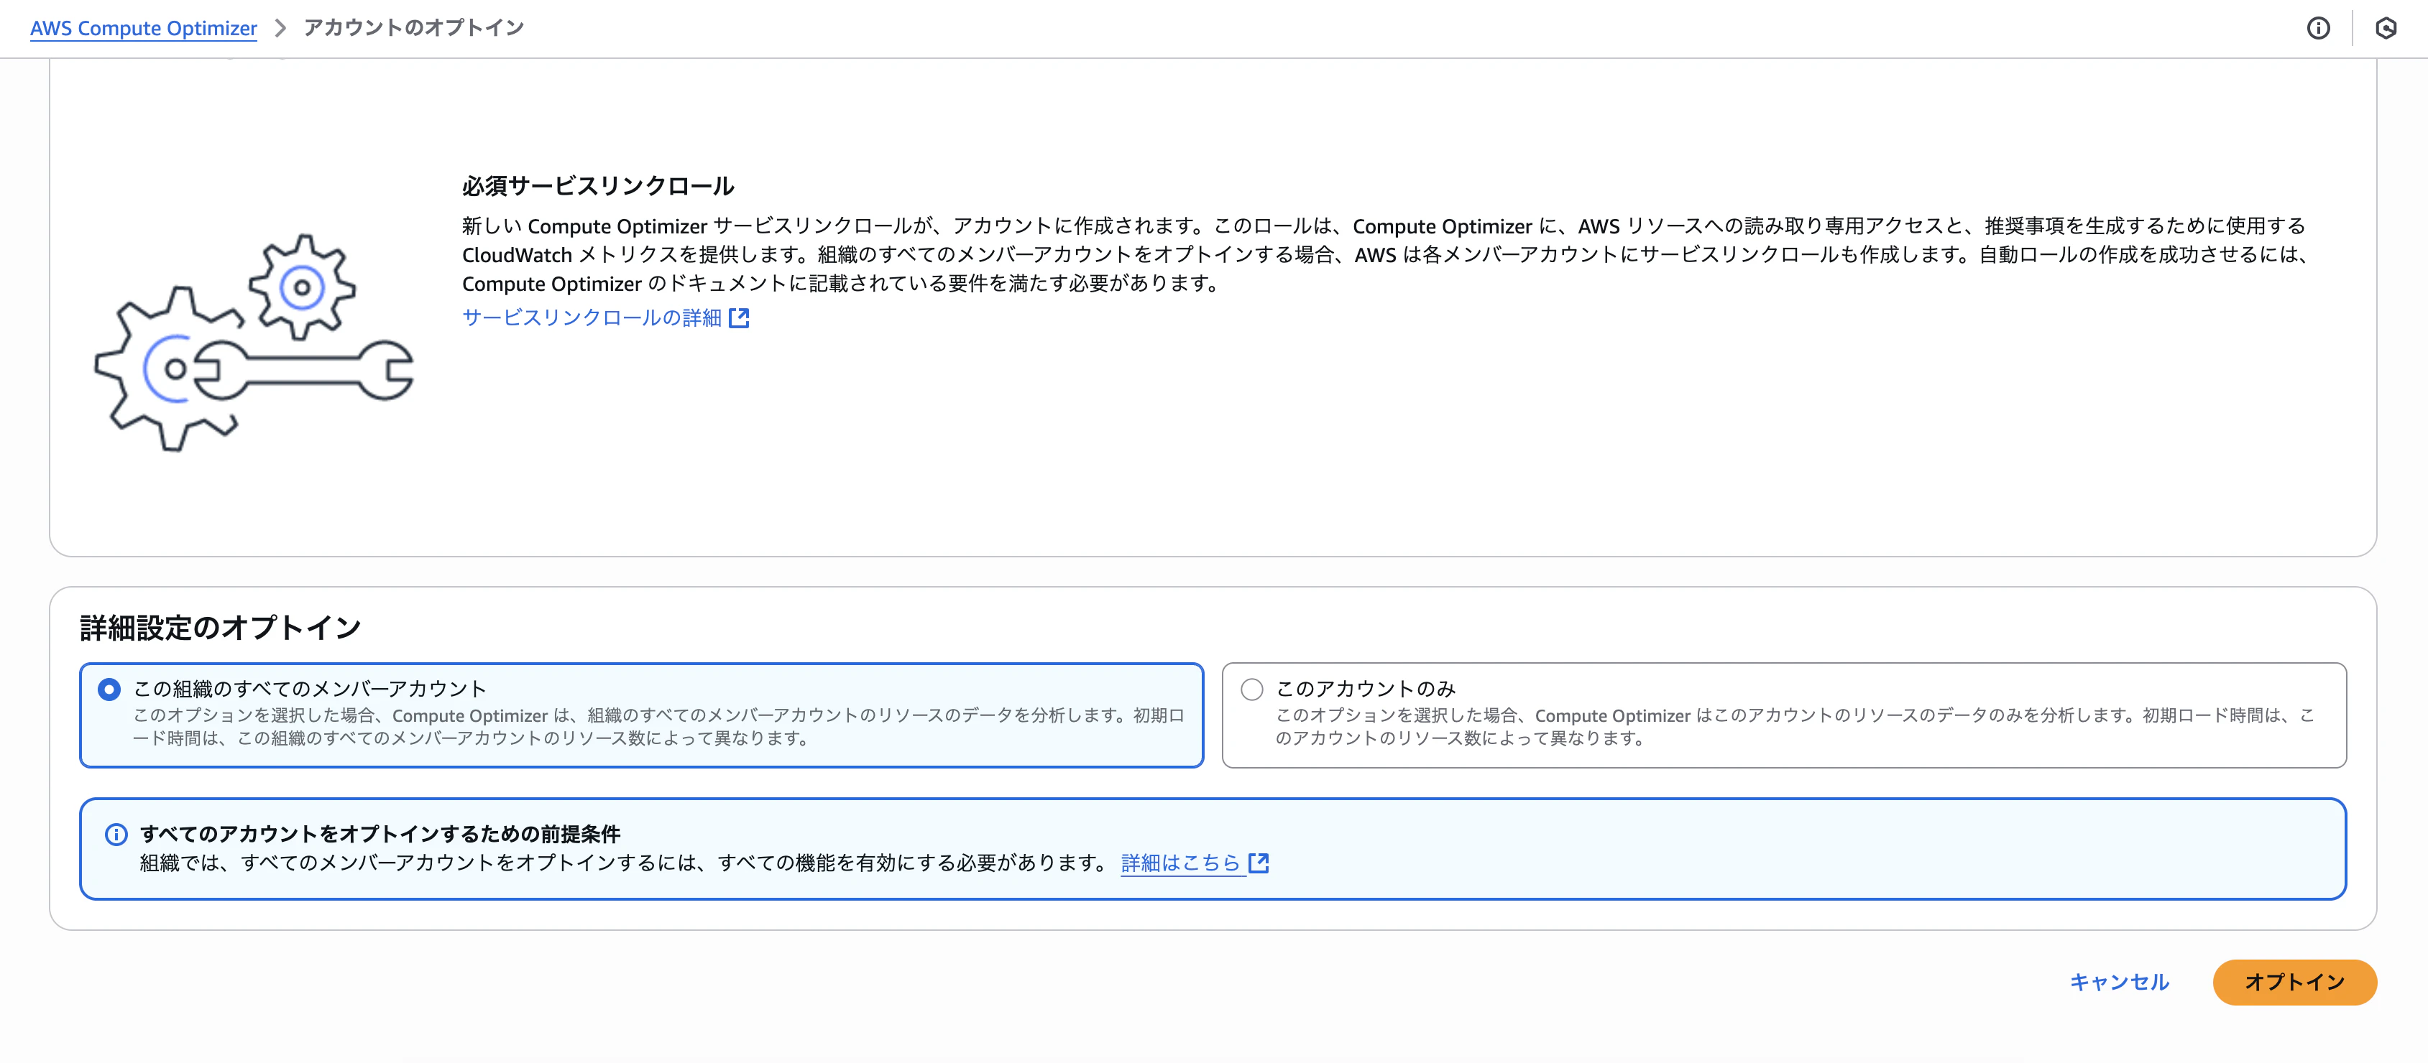Viewport: 2428px width, 1063px height.
Task: Click the 詳細設定のオプトイン section heading
Action: (x=221, y=627)
